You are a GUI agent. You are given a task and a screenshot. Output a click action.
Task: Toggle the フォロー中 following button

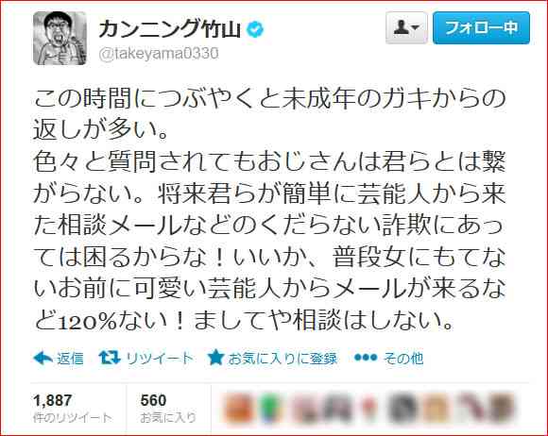[481, 27]
